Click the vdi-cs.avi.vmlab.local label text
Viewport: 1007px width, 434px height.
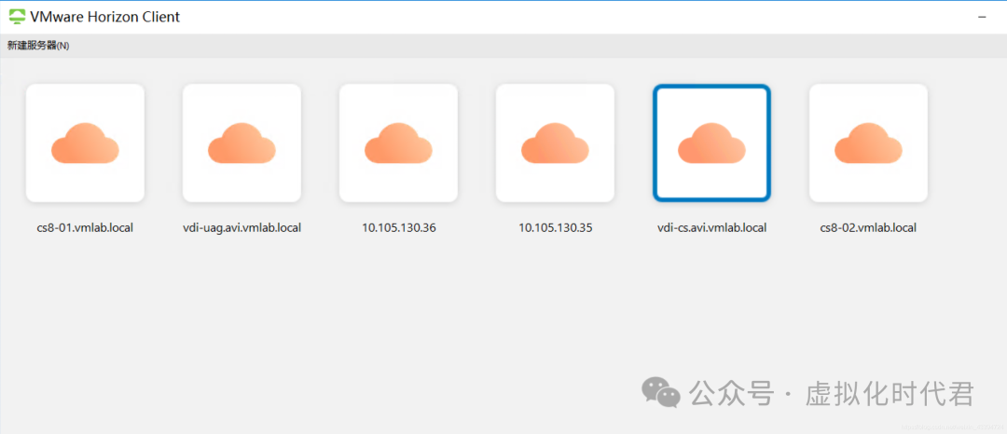[x=711, y=227]
